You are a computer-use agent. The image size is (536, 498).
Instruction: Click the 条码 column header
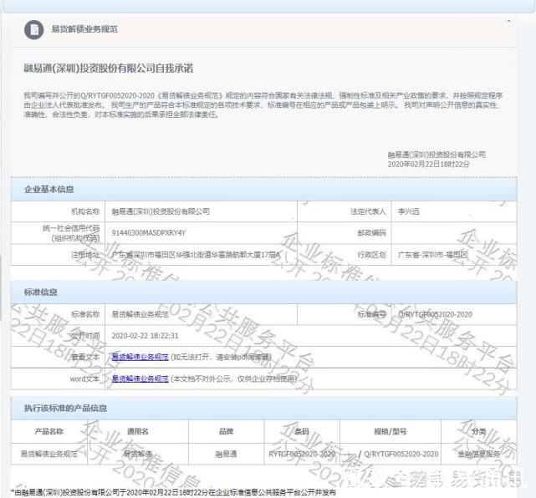302,431
